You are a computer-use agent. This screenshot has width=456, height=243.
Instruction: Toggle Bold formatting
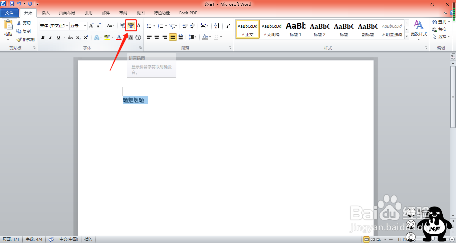point(43,37)
